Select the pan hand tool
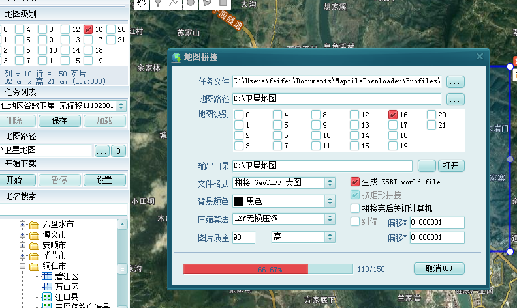 coord(142,3)
